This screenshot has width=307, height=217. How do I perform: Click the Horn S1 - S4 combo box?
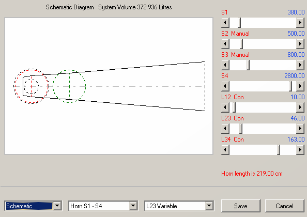click(103, 206)
